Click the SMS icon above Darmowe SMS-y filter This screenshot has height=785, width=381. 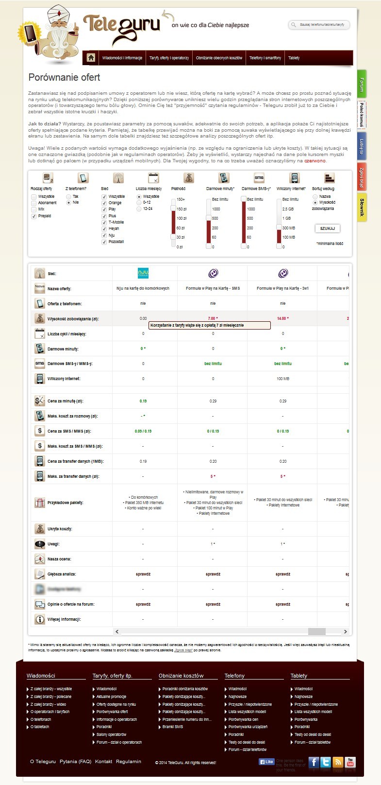point(259,178)
